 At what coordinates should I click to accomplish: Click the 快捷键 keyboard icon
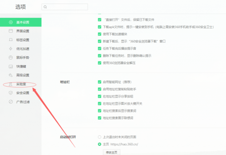(11, 67)
